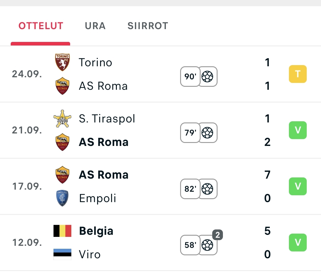This screenshot has width=321, height=277.
Task: Tap AS Roma crest in Torino match
Action: pos(62,86)
